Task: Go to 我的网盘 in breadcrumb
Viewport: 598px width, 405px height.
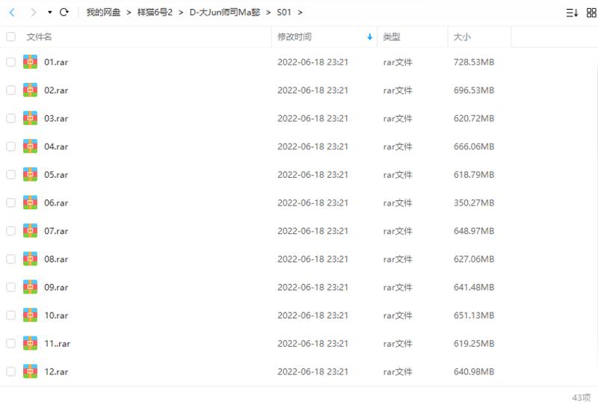Action: pos(103,13)
